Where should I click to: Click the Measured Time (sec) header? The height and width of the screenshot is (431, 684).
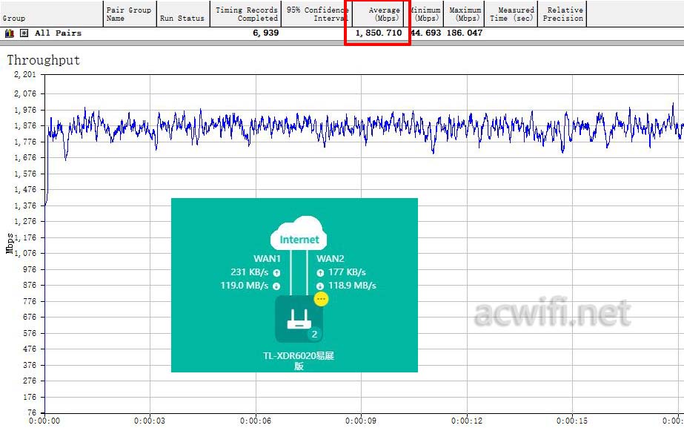(x=511, y=14)
